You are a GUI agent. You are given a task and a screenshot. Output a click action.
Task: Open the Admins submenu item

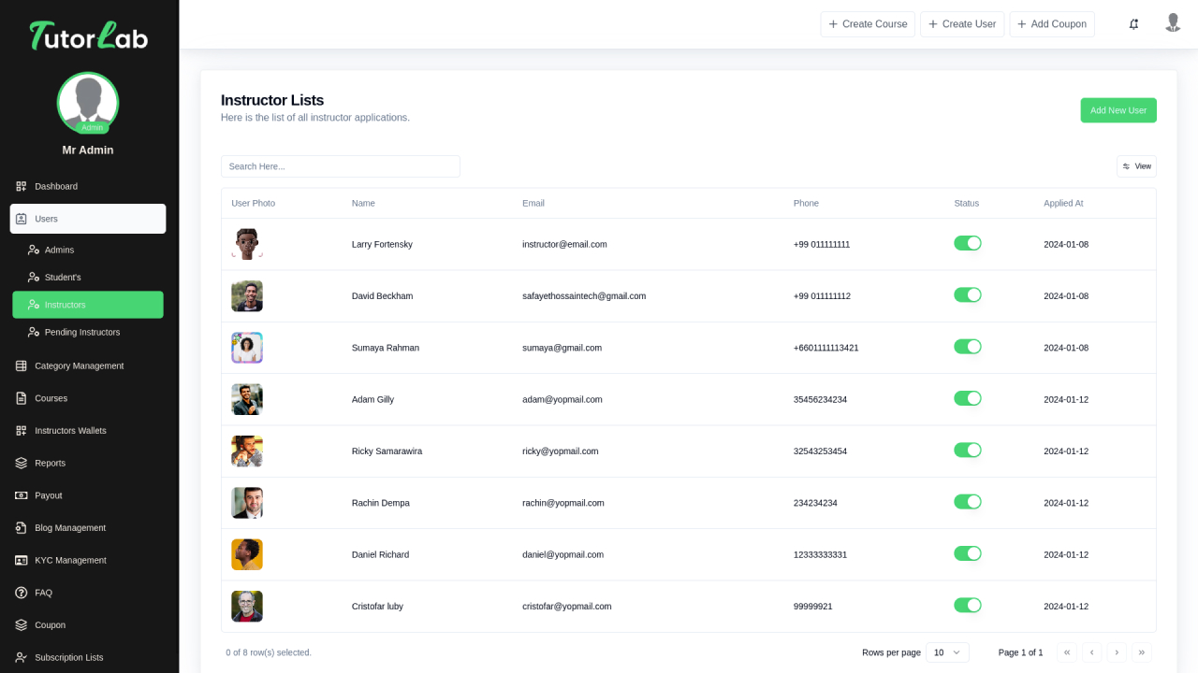pos(59,250)
